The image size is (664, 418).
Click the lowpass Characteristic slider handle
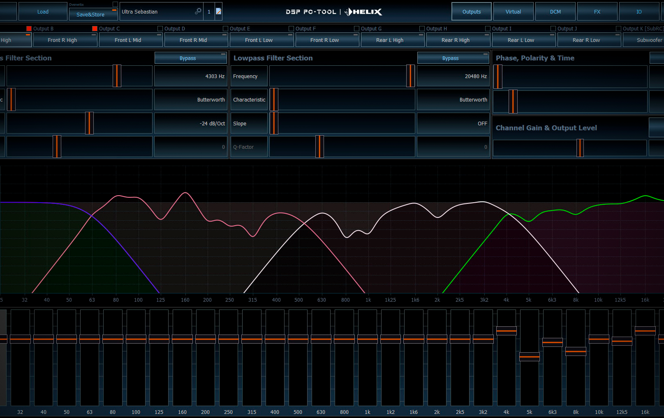[274, 99]
